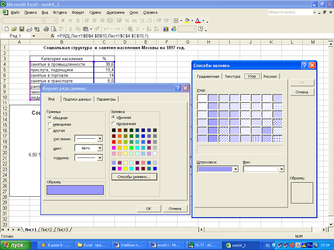Click the Paste clipboard icon

pyautogui.click(x=86, y=29)
